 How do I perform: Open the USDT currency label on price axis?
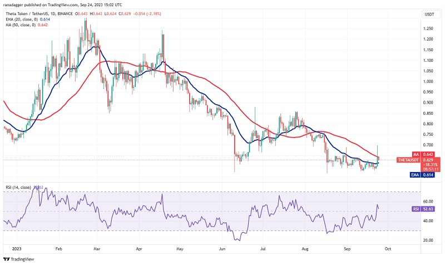(429, 14)
